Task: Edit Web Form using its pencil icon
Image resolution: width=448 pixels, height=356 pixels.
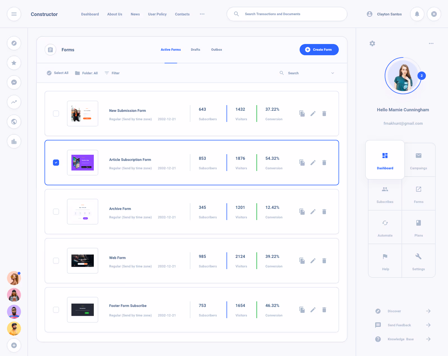Action: (313, 261)
